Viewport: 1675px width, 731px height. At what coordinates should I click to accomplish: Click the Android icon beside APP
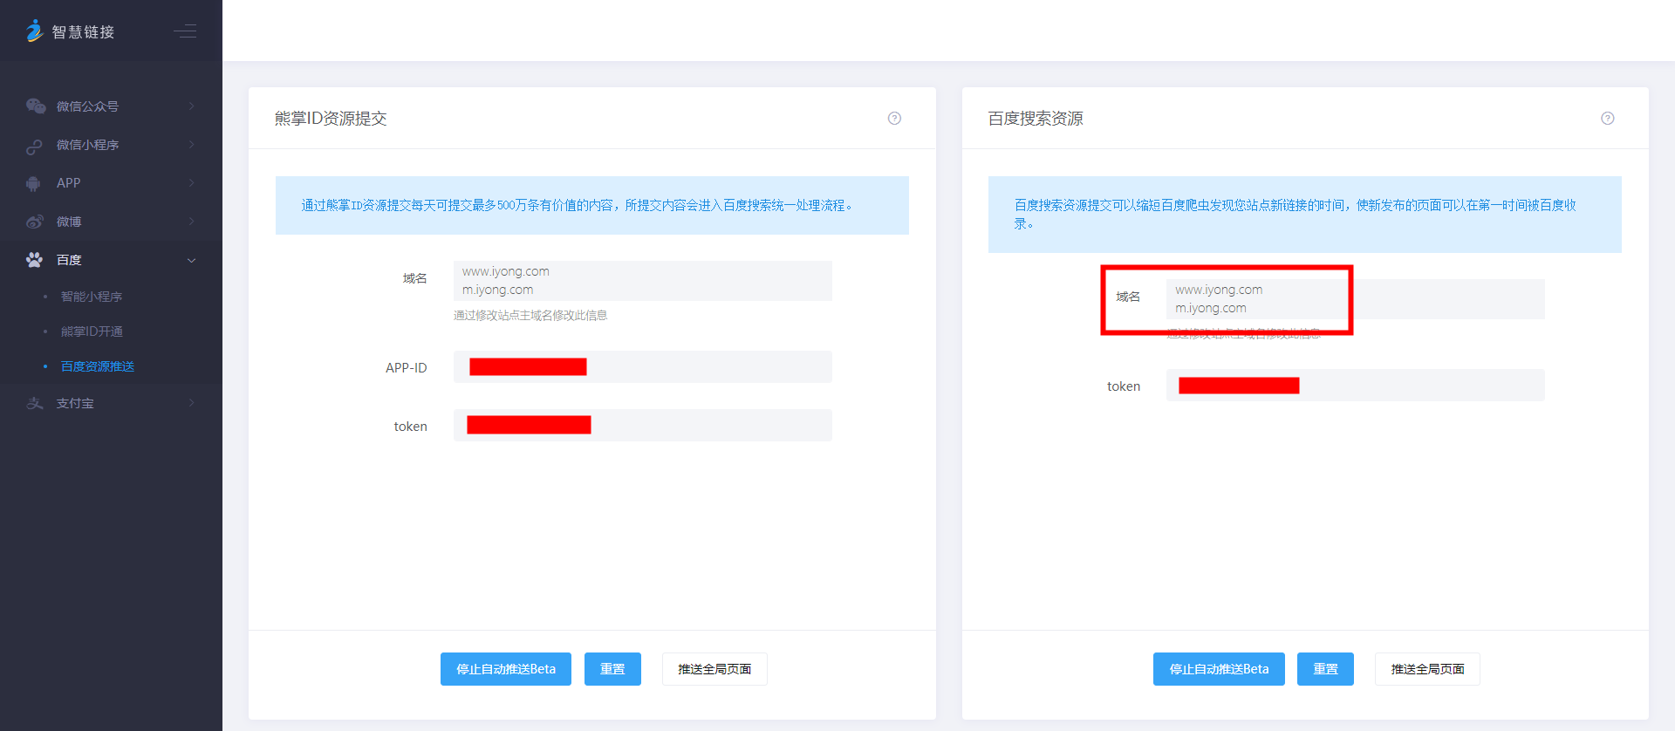coord(34,183)
